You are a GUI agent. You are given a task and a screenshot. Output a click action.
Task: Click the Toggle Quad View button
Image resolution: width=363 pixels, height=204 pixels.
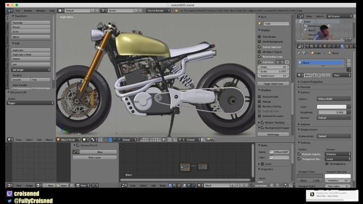[273, 83]
